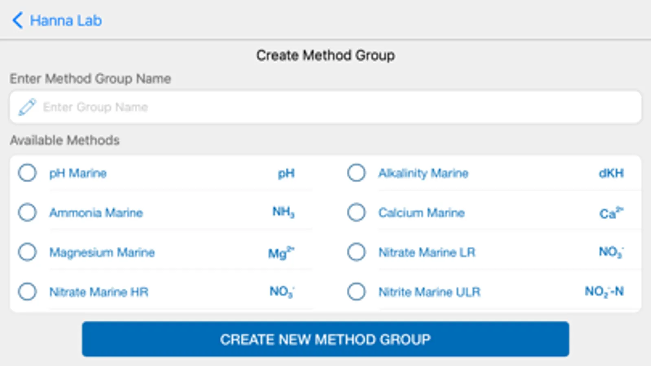Image resolution: width=651 pixels, height=366 pixels.
Task: Select the Alkalinity Marine radio button
Action: point(356,173)
